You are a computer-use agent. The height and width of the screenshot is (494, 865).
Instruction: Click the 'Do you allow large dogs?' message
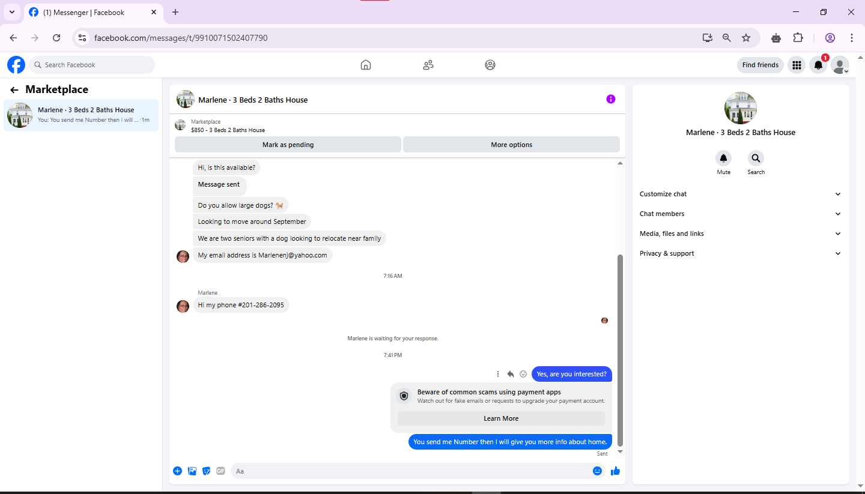click(240, 205)
